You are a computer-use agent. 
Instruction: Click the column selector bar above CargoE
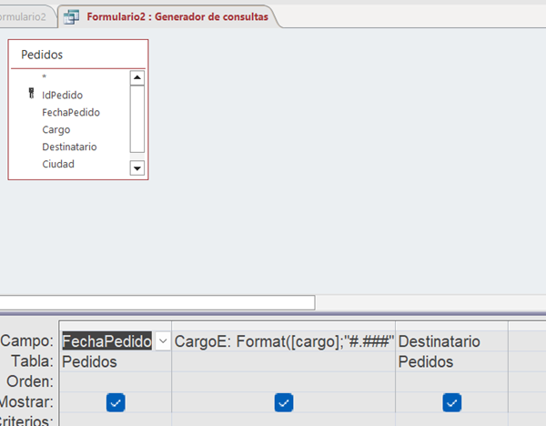pos(283,326)
